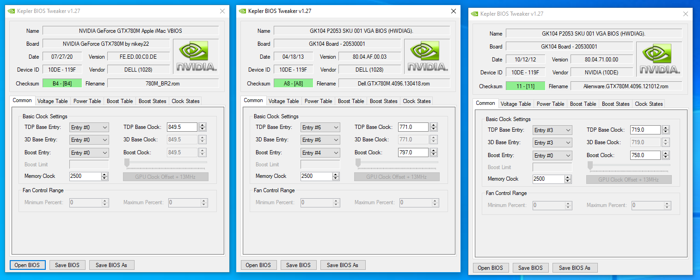Click the Boost Clock field showing 797.0
This screenshot has height=280, width=700.
coord(413,152)
